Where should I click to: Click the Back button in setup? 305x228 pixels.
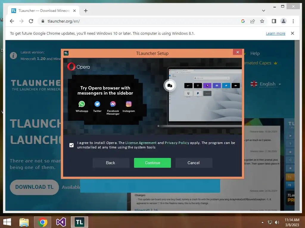[111, 163]
